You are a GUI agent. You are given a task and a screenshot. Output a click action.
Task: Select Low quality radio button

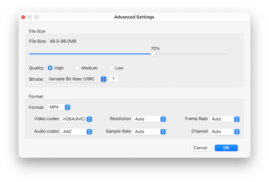point(111,68)
